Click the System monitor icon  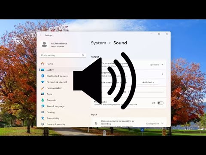tap(42, 70)
